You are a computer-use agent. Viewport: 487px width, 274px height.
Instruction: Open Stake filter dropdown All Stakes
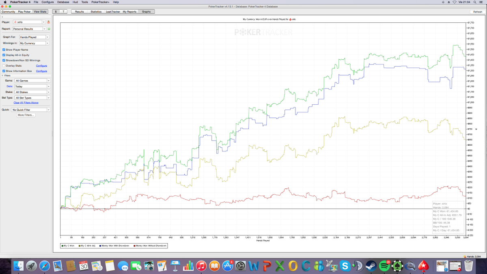point(32,92)
